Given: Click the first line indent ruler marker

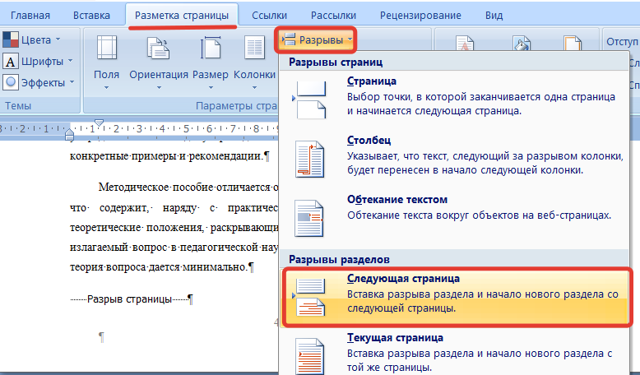Looking at the screenshot, I should (99, 124).
